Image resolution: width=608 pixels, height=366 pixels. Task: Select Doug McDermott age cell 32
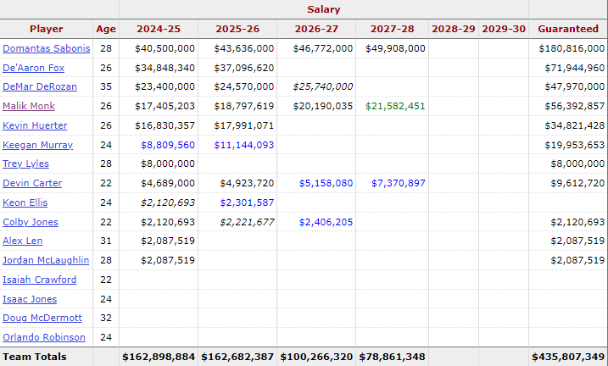point(106,318)
